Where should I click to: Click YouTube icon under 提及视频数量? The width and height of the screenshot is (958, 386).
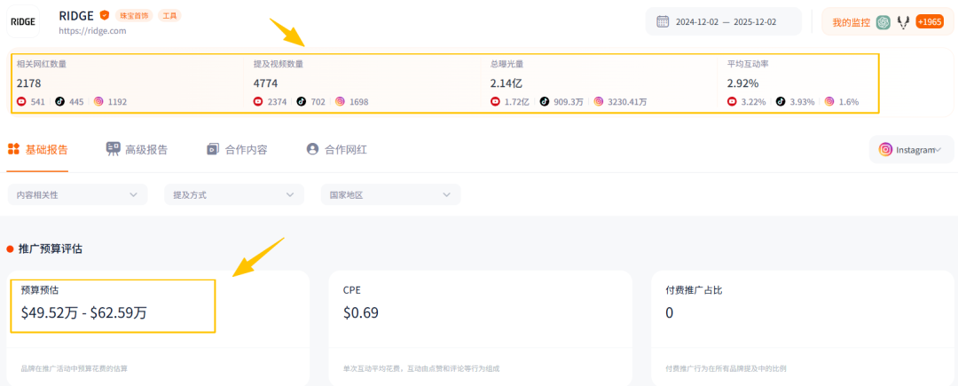pos(258,102)
